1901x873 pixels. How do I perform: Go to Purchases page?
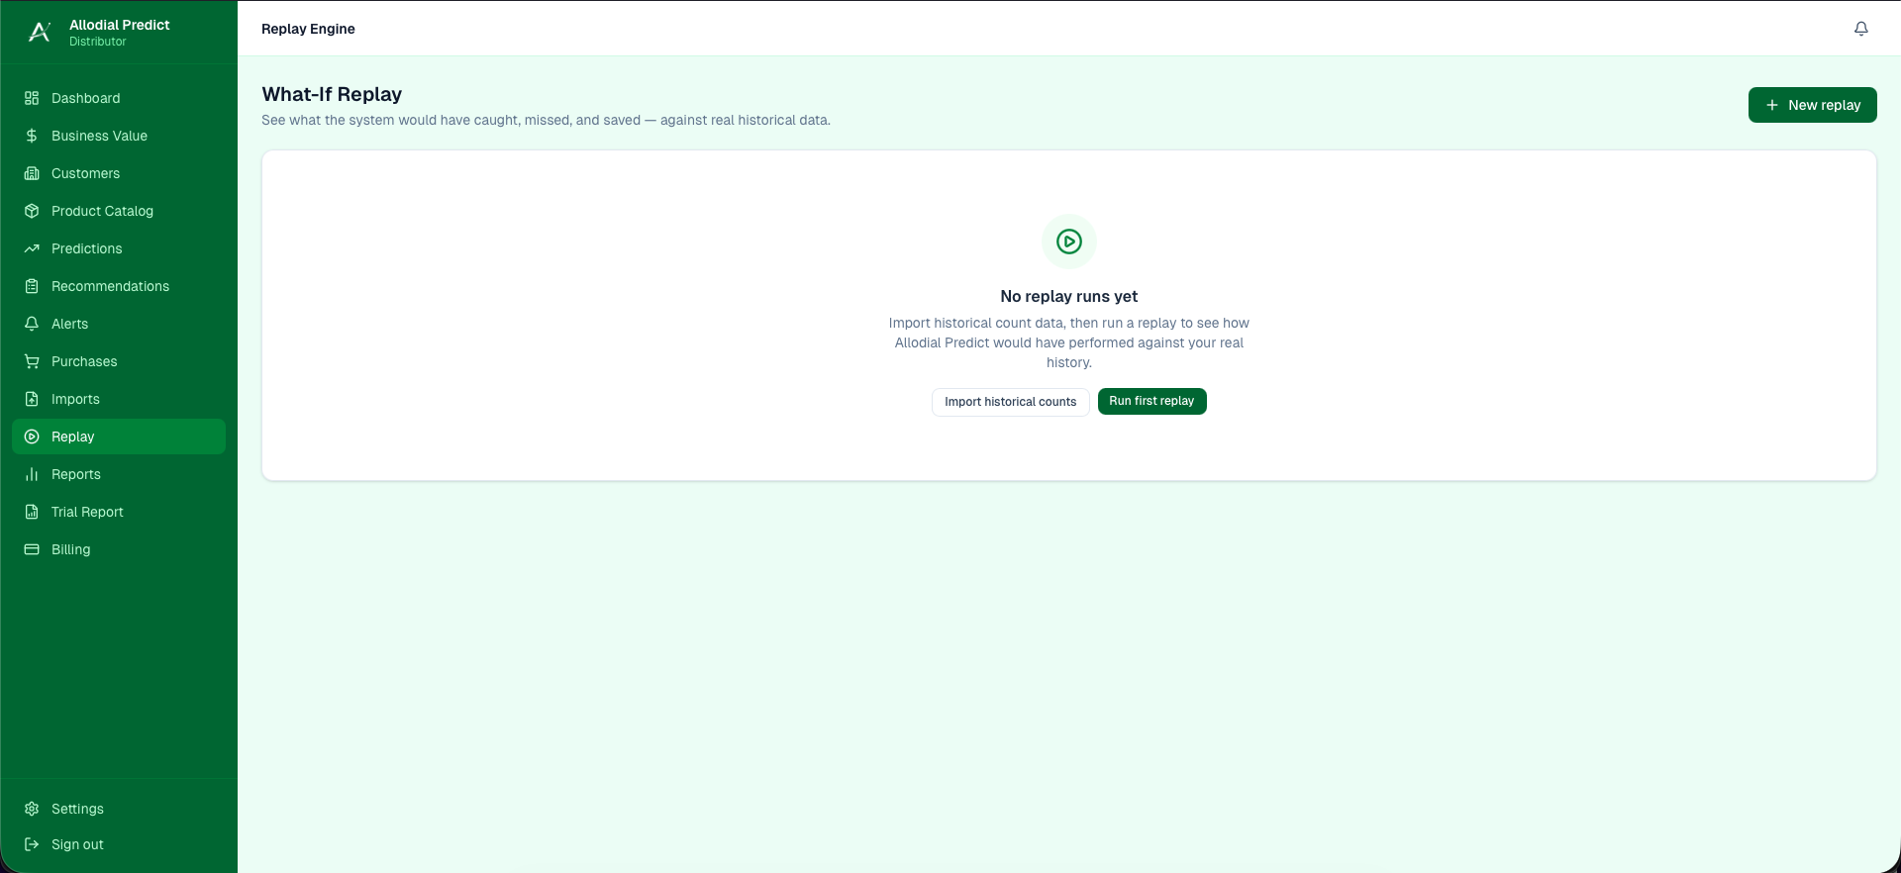pyautogui.click(x=119, y=361)
